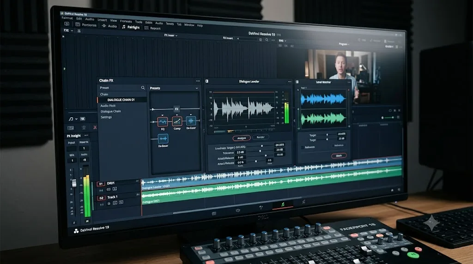
Task: Adjust the Tolerance slider in Dialogue Leveler
Action: pos(260,150)
